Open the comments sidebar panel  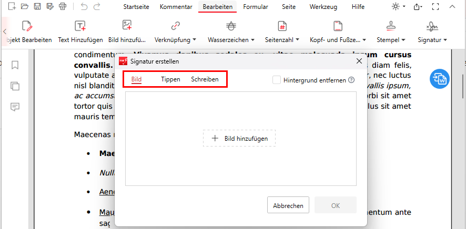(x=15, y=107)
